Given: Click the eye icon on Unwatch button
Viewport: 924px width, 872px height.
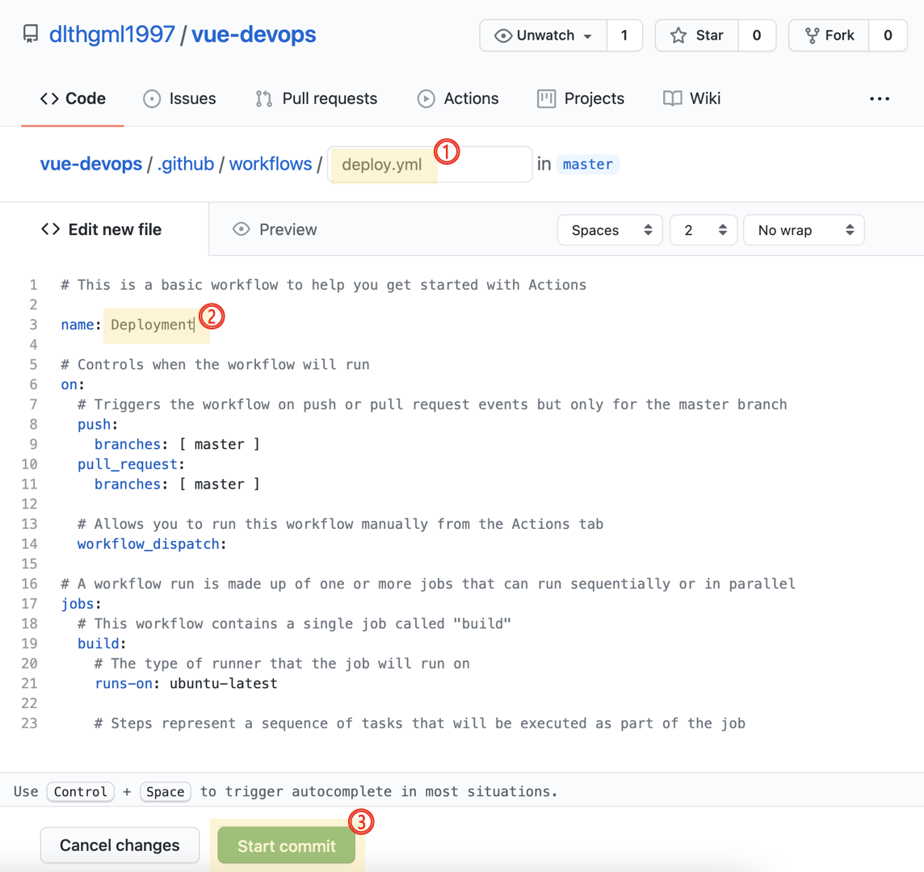Looking at the screenshot, I should (x=502, y=36).
